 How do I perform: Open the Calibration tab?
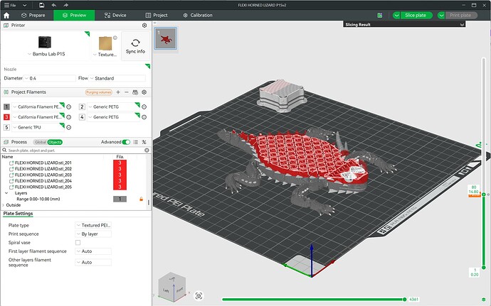(x=198, y=15)
